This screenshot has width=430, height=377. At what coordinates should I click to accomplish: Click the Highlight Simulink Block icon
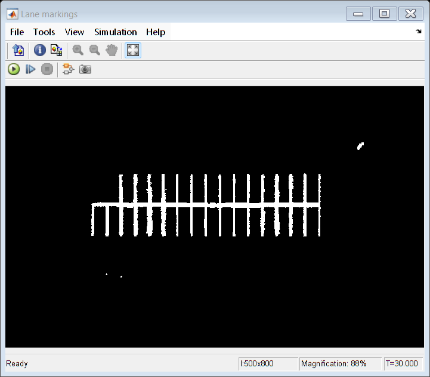point(68,69)
